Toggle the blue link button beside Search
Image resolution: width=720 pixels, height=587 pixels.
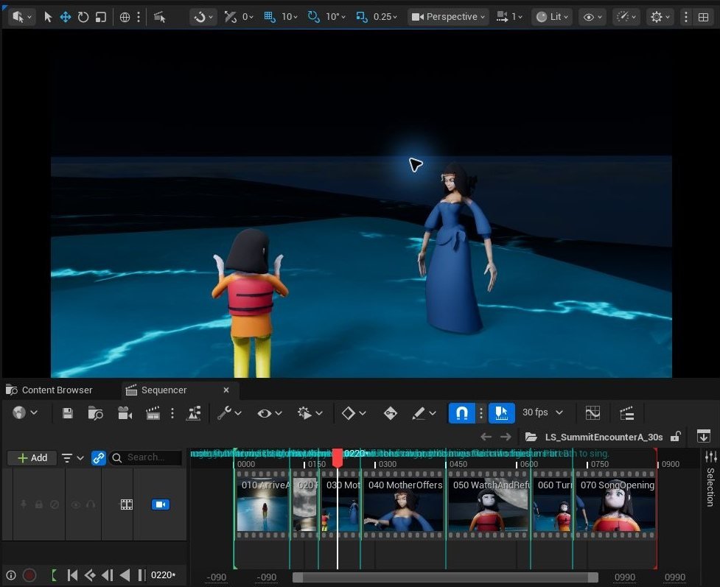click(x=98, y=457)
